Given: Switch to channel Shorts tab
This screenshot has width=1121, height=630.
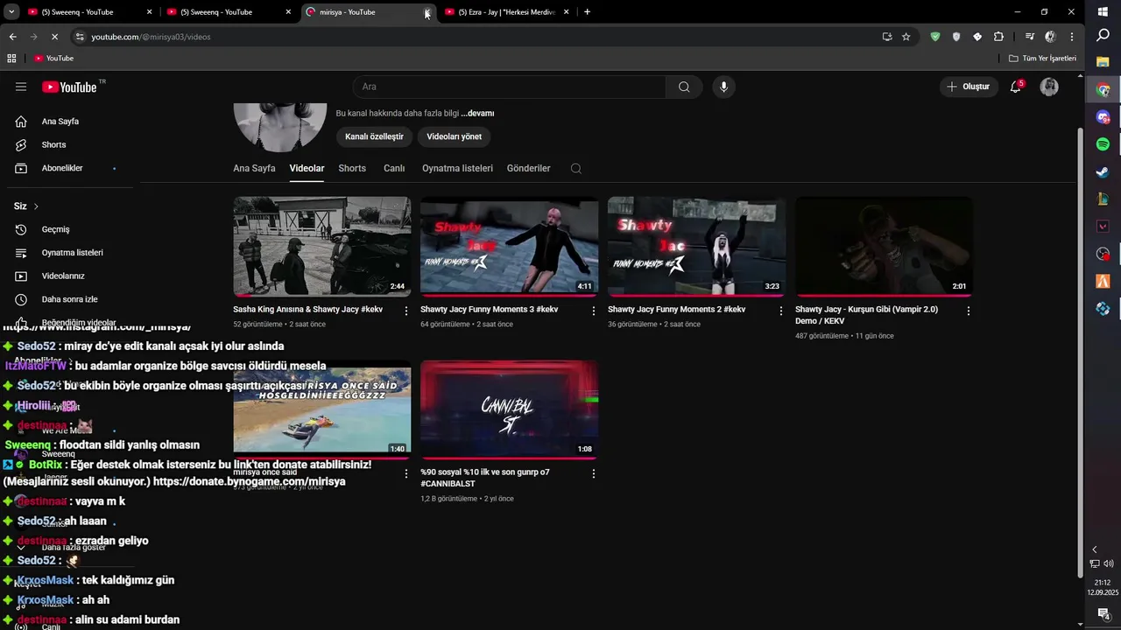Looking at the screenshot, I should (352, 168).
